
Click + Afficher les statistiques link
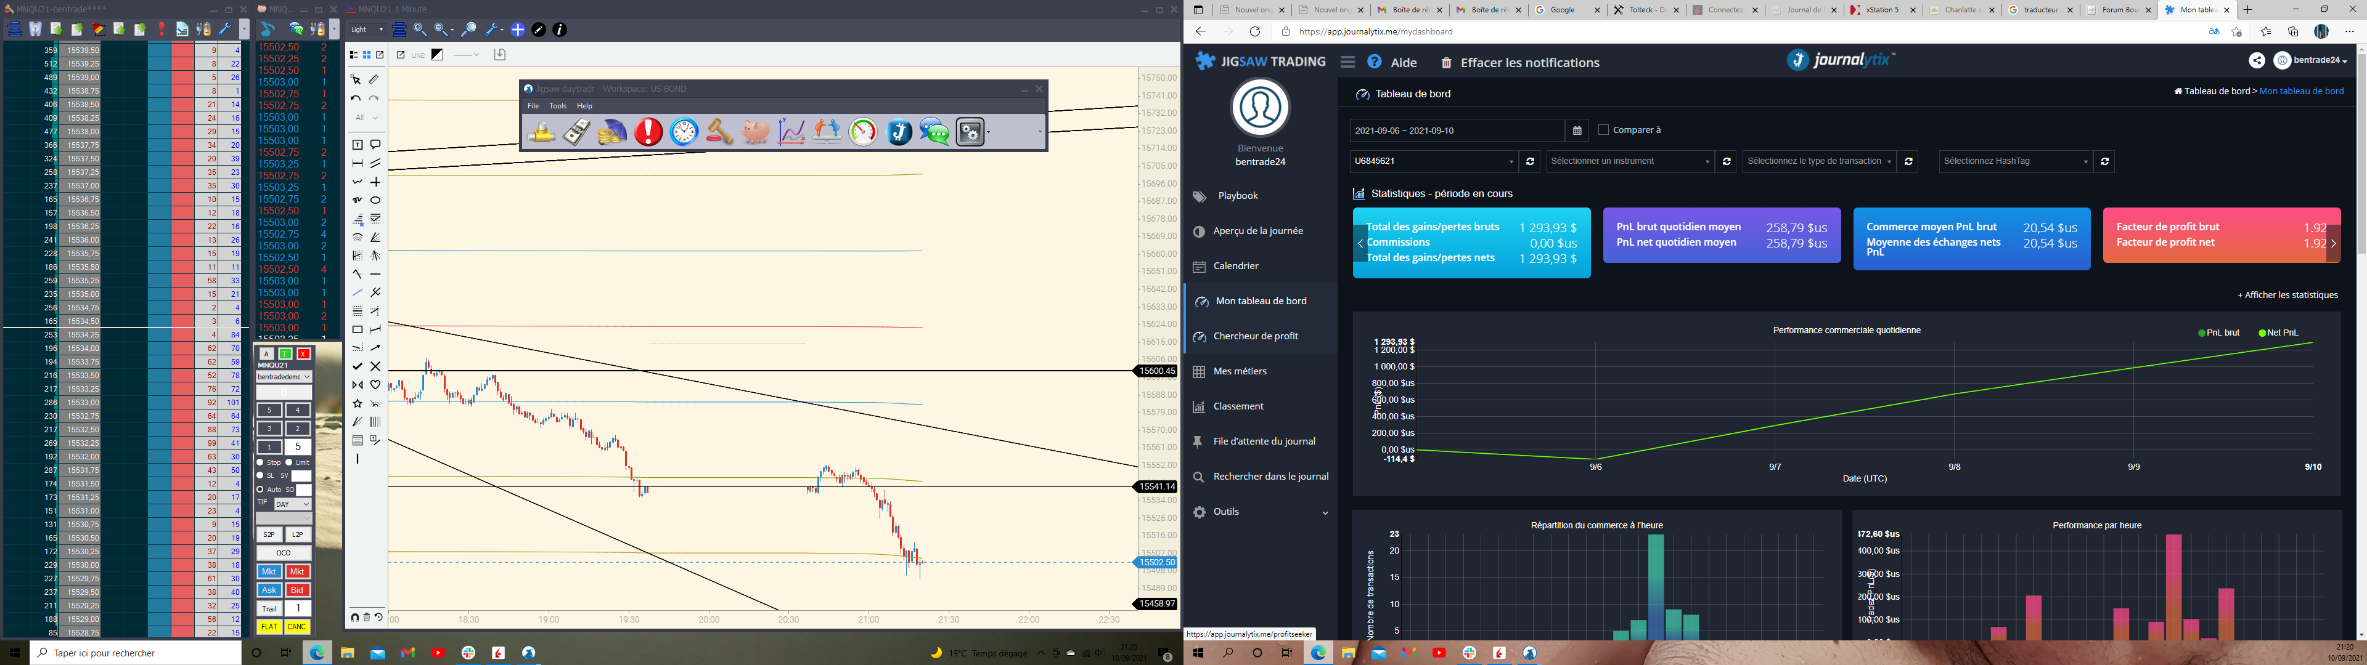click(x=2287, y=295)
